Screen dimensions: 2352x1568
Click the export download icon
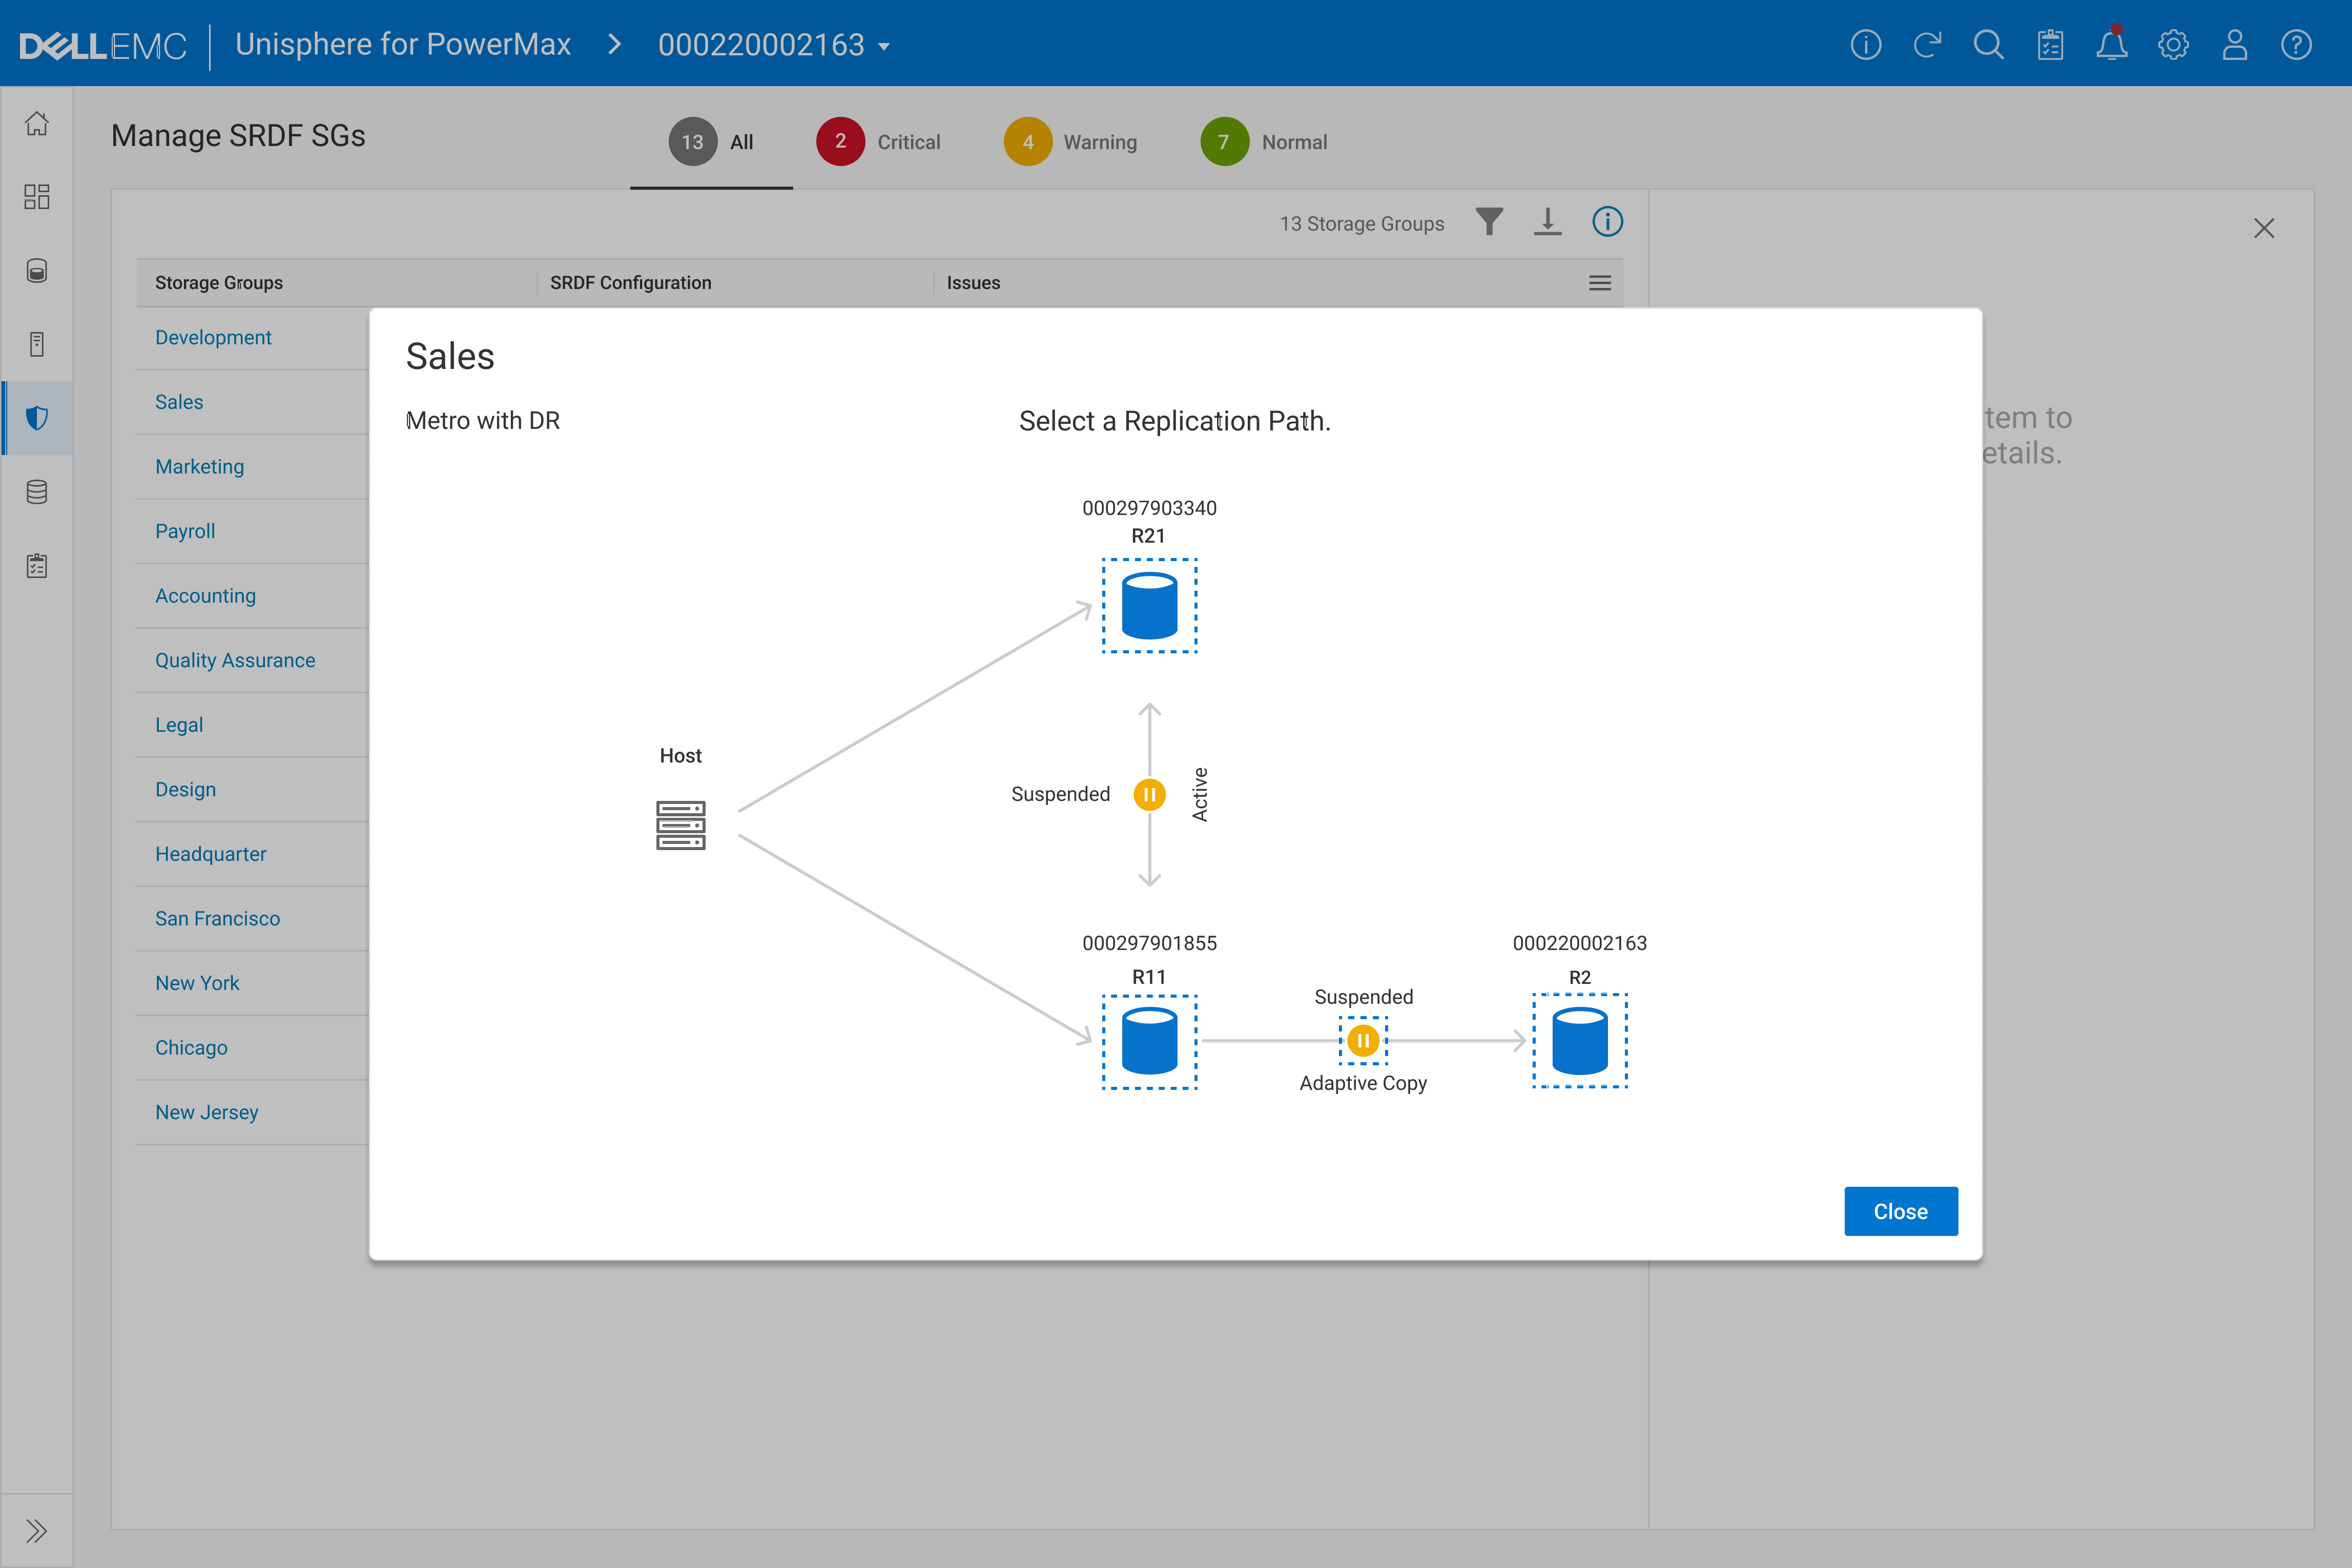pos(1547,222)
